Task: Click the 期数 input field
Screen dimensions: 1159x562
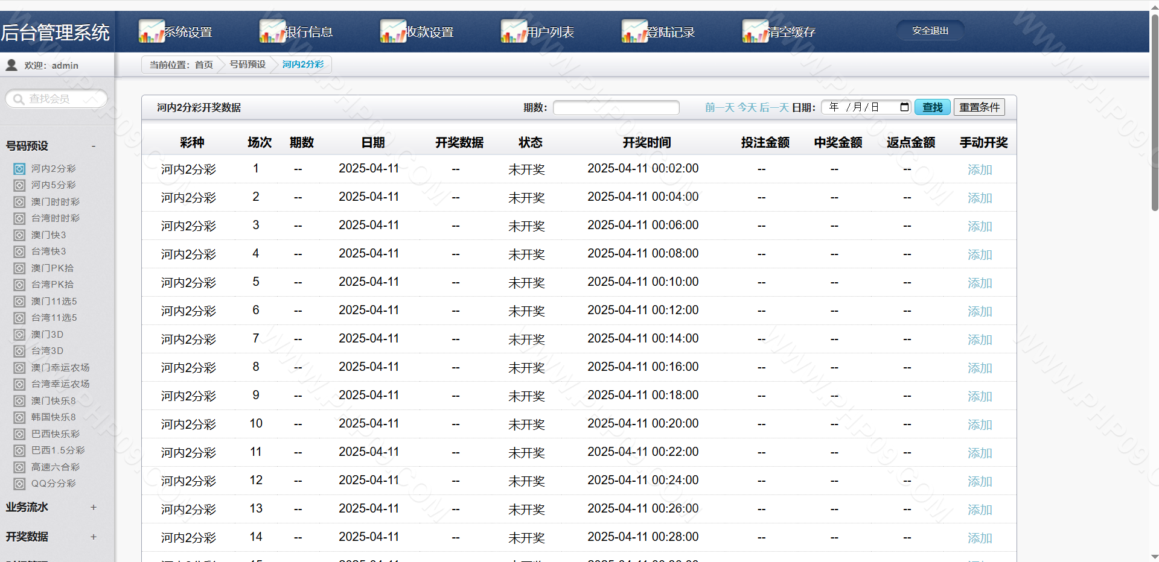Action: tap(616, 107)
